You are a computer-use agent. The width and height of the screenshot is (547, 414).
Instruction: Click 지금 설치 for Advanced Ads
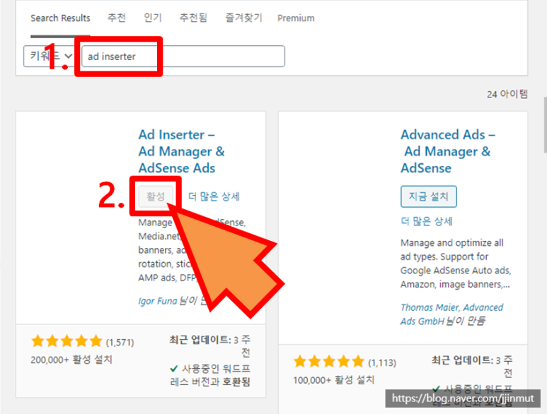[428, 196]
